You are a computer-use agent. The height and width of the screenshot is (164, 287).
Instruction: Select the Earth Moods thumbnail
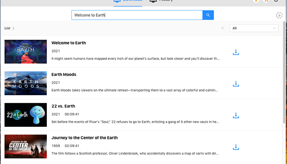click(x=25, y=83)
